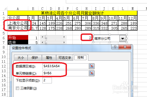Viewport: 147px width, 97px height.
Task: Click the 10月 header cell
Action: (x=113, y=18)
